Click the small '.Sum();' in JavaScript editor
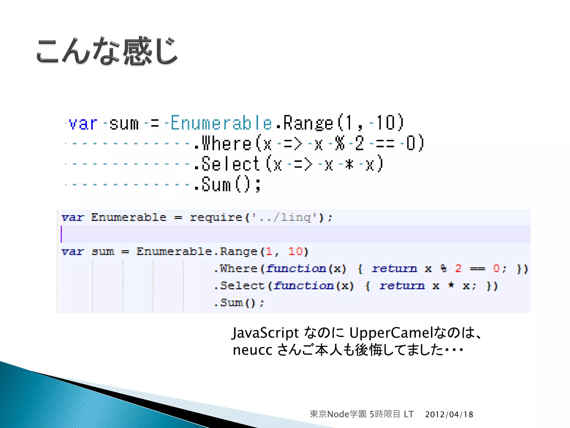This screenshot has width=570, height=428. click(239, 303)
